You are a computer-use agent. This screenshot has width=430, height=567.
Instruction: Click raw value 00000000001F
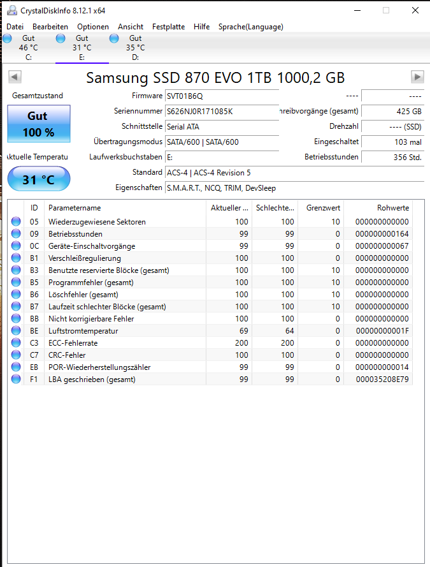(x=382, y=331)
